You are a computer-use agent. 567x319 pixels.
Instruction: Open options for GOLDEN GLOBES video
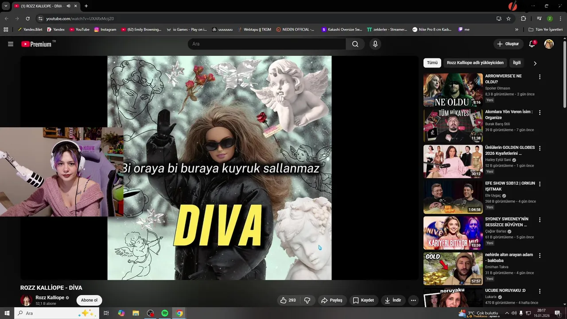540,148
